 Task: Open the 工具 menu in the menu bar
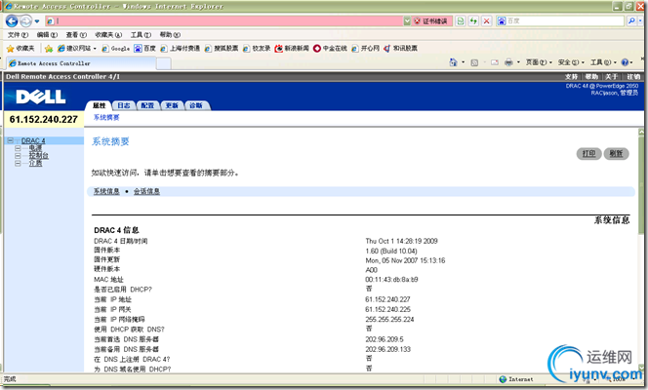(141, 35)
